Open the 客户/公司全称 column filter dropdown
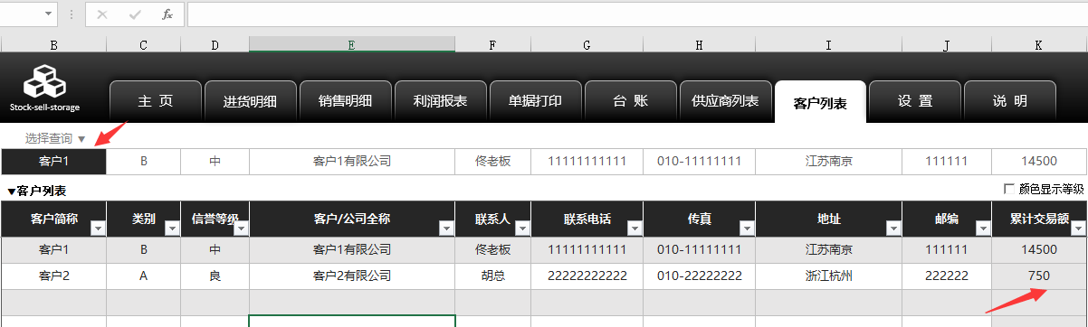 tap(446, 229)
